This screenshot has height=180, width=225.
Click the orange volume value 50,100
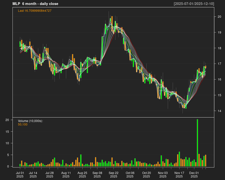(x=23, y=124)
